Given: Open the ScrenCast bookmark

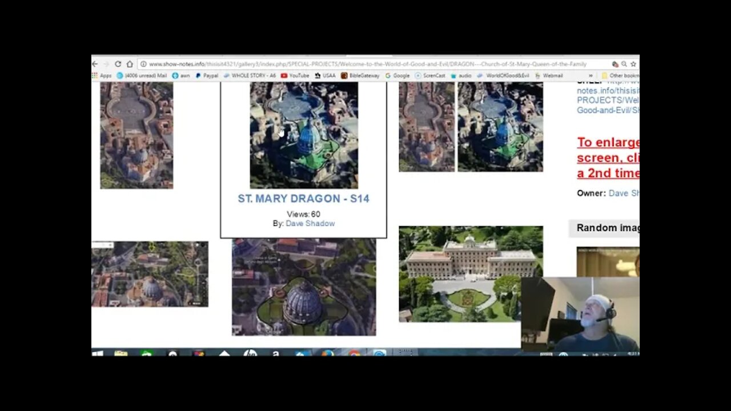Looking at the screenshot, I should [430, 75].
